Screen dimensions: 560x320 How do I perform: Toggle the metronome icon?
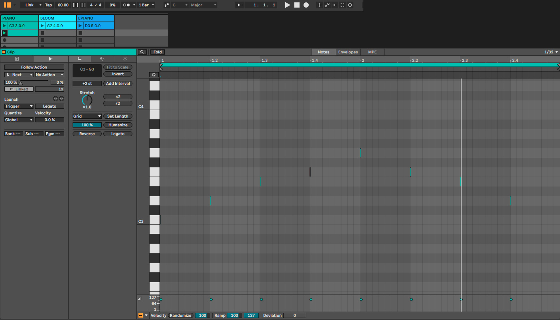click(127, 5)
